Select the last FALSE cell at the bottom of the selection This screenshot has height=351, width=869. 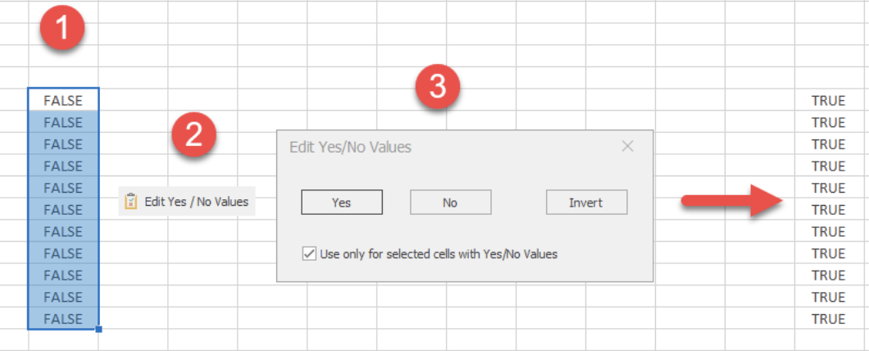click(x=63, y=319)
